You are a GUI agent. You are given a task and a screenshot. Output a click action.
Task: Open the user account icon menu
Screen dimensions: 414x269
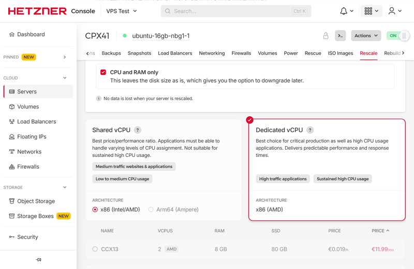(392, 11)
